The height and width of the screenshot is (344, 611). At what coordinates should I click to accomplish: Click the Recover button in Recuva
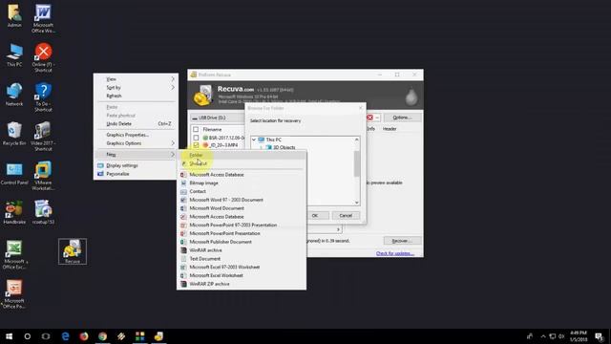tap(402, 241)
